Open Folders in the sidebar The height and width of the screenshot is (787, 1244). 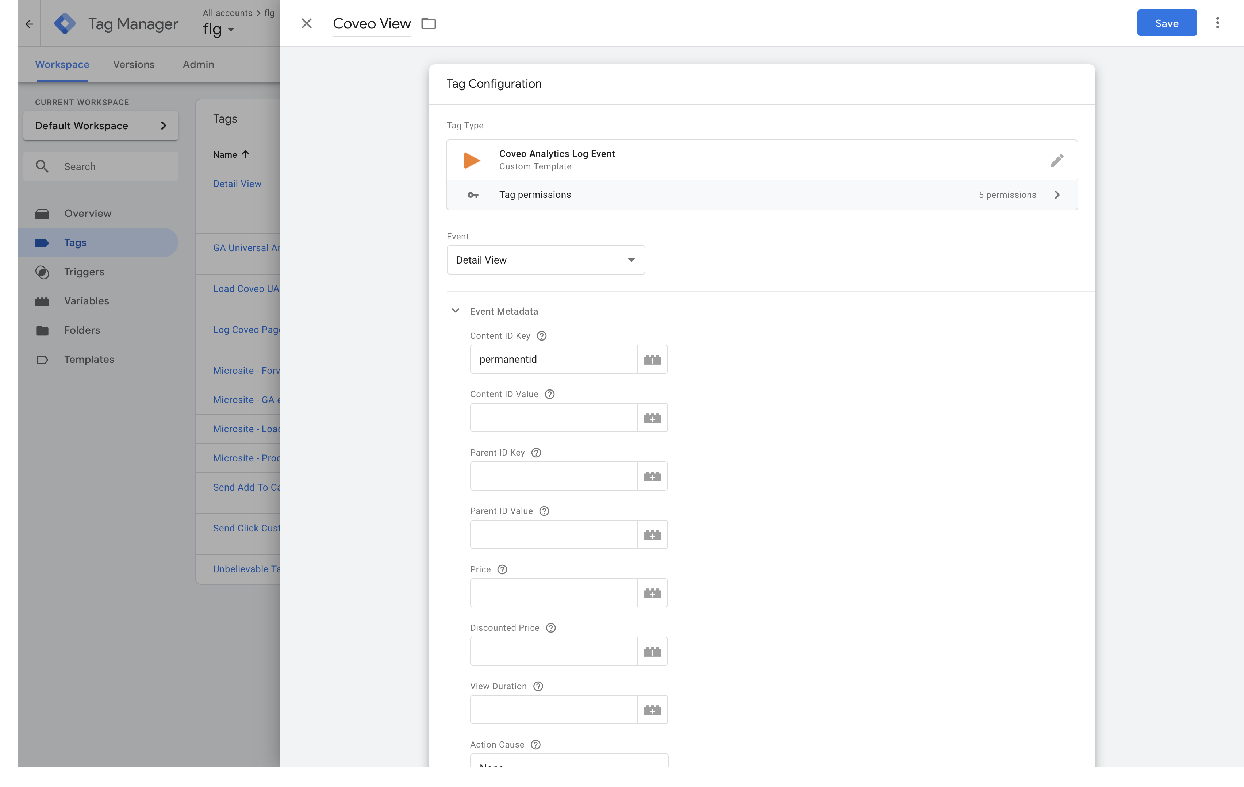(82, 330)
